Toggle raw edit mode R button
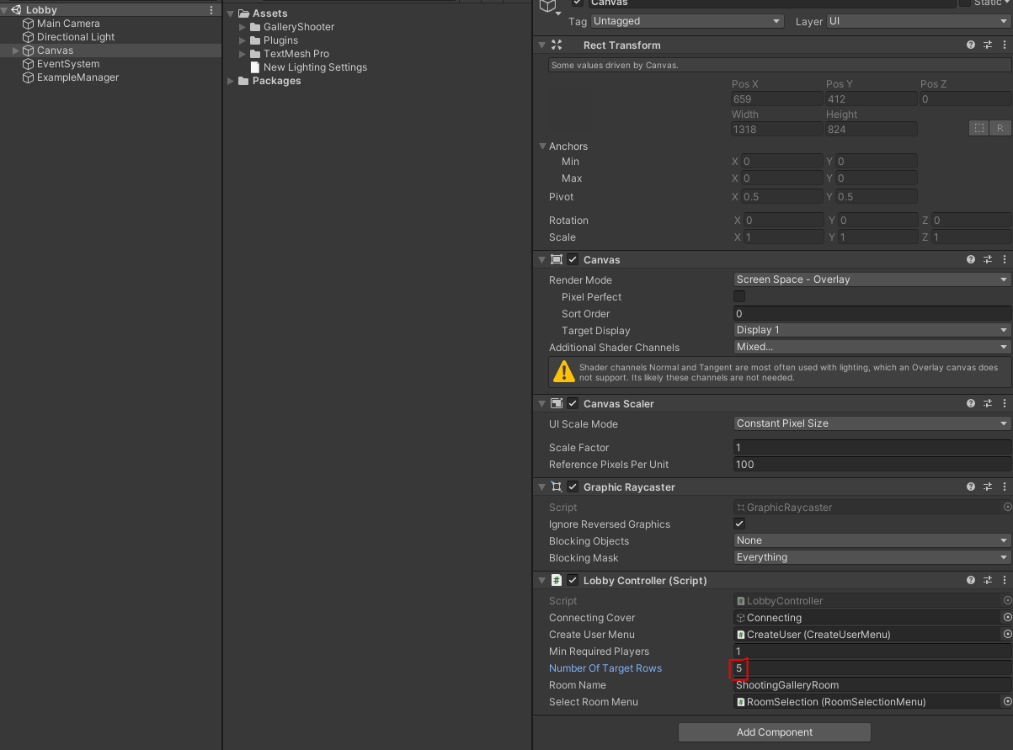This screenshot has width=1013, height=750. tap(1000, 129)
